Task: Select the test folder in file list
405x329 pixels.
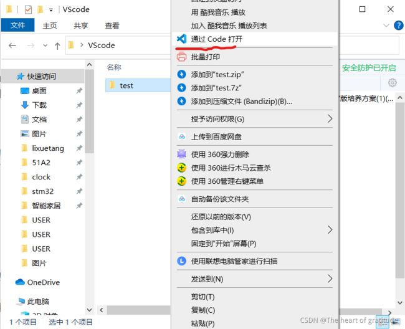Action: coord(138,85)
